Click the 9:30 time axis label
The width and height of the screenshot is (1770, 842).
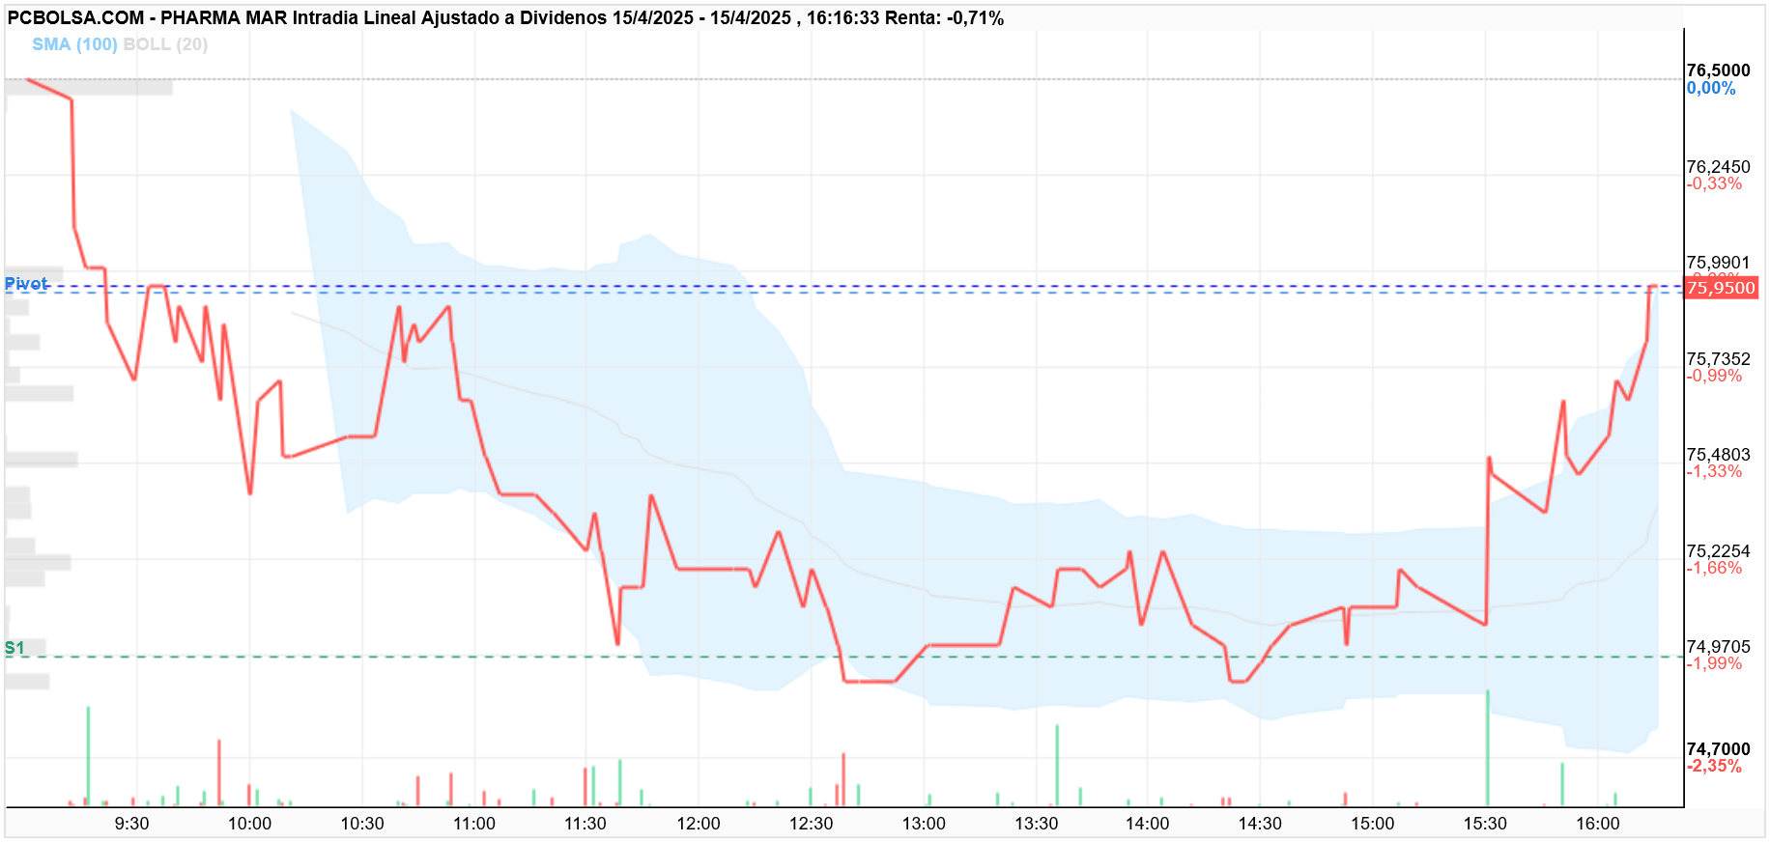pos(132,824)
